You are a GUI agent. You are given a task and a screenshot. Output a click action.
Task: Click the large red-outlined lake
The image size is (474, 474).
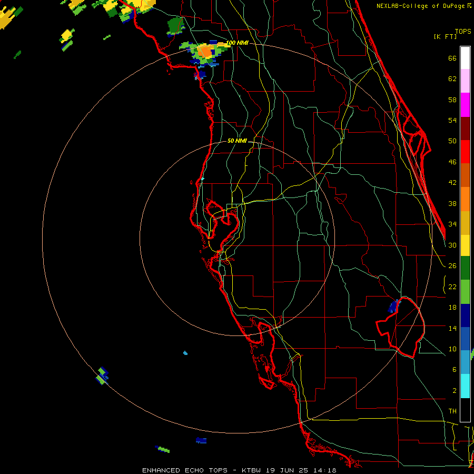(401, 327)
